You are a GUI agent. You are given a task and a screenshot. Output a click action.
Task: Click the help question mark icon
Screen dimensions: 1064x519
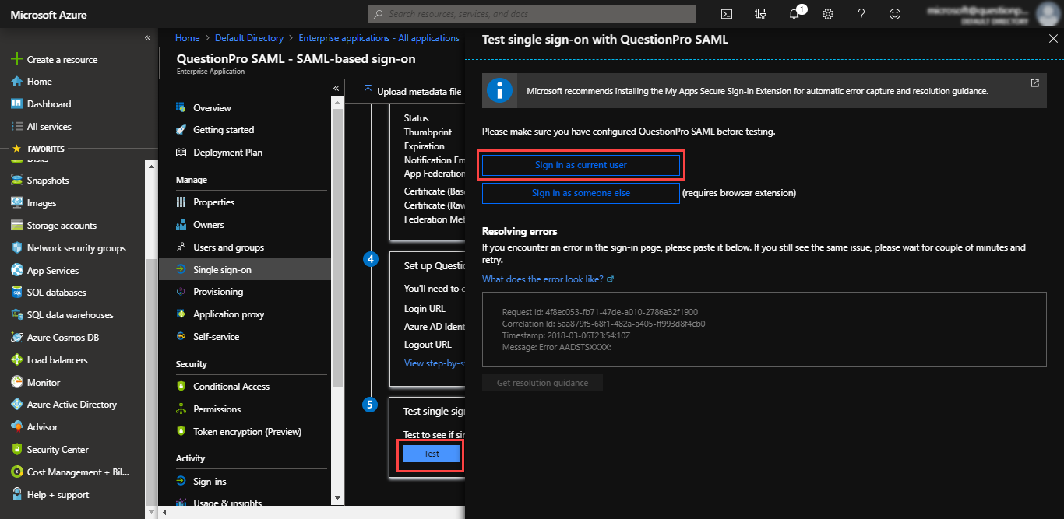tap(861, 14)
